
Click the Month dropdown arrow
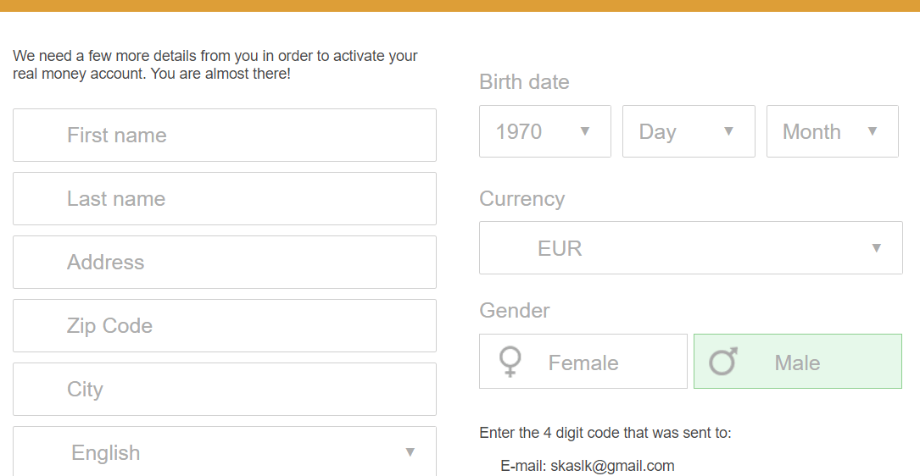click(x=873, y=131)
